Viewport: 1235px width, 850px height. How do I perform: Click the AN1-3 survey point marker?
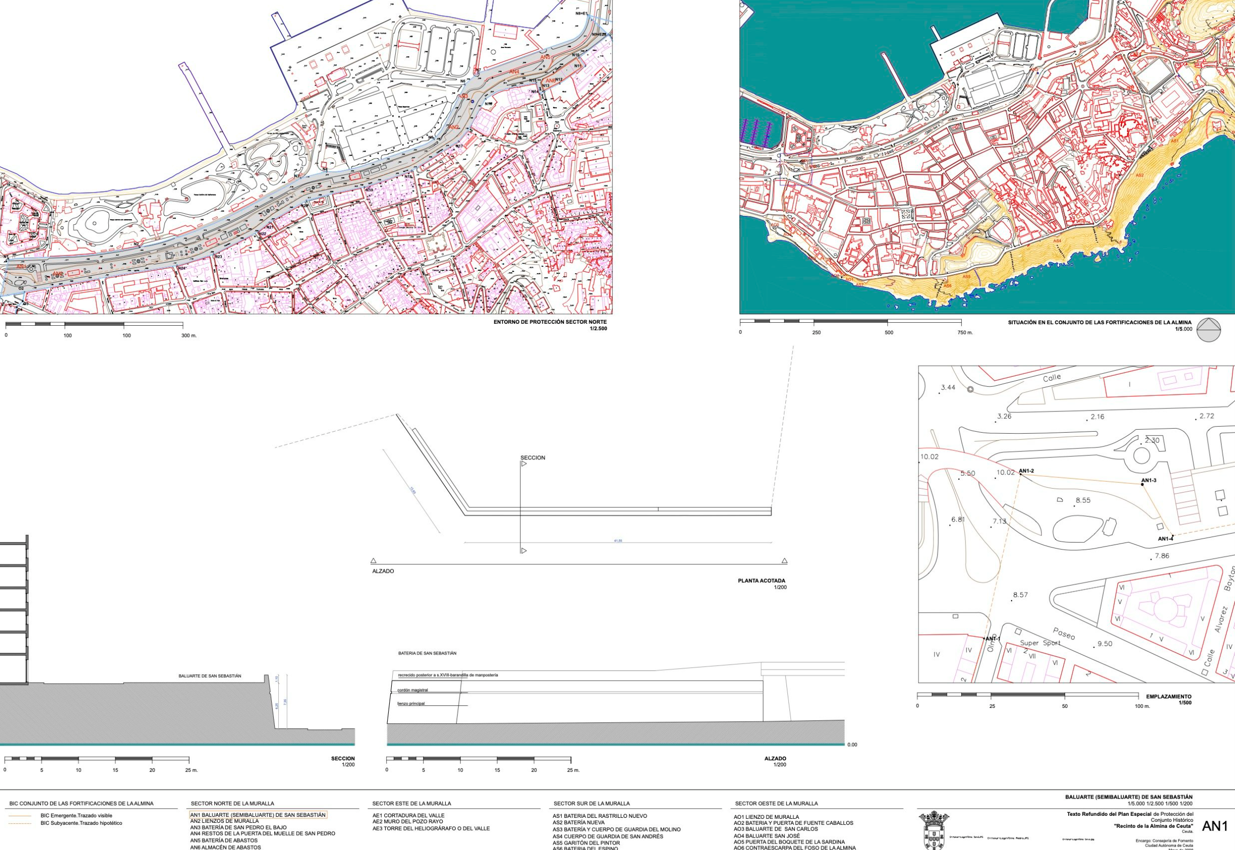(1142, 485)
